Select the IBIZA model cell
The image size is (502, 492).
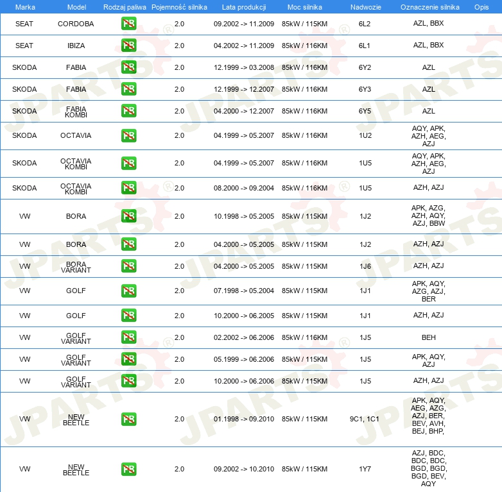[x=76, y=46]
